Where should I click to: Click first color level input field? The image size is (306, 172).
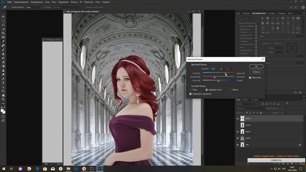[x=214, y=69]
